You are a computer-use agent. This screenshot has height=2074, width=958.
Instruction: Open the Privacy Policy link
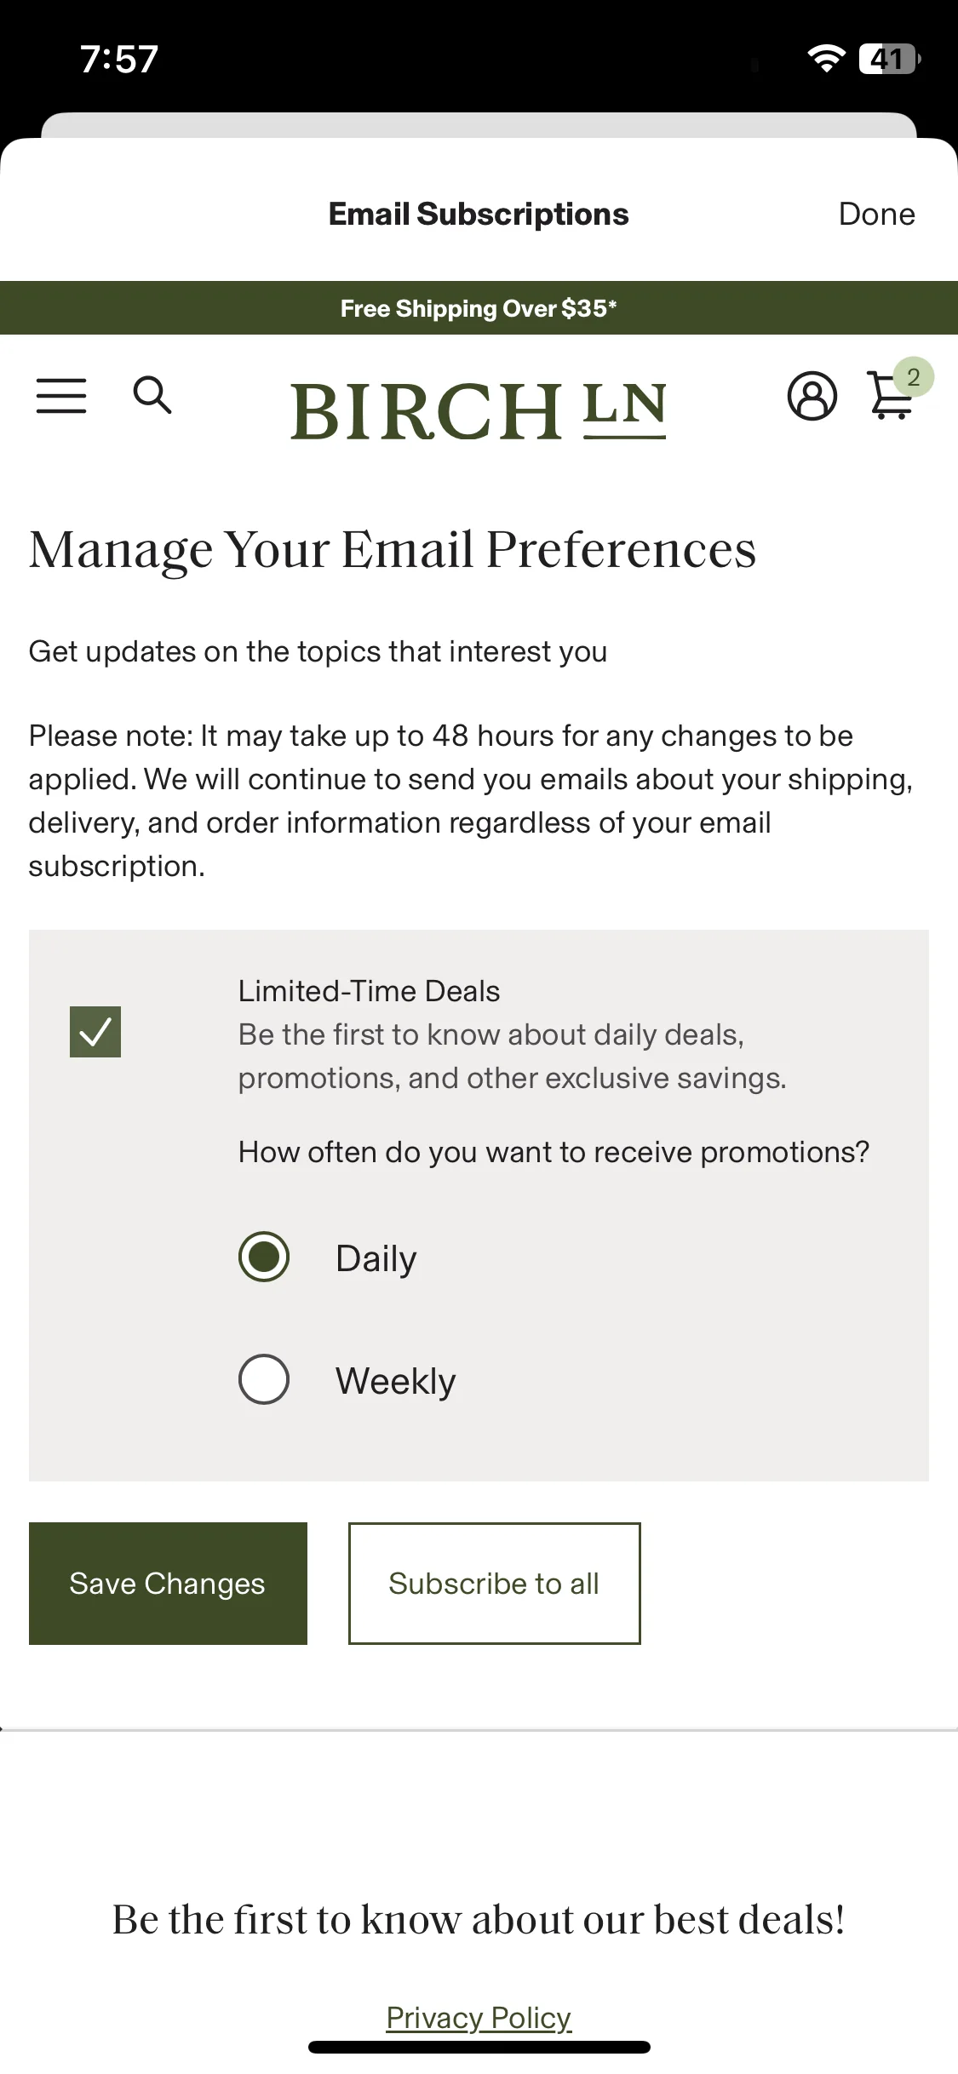479,2017
